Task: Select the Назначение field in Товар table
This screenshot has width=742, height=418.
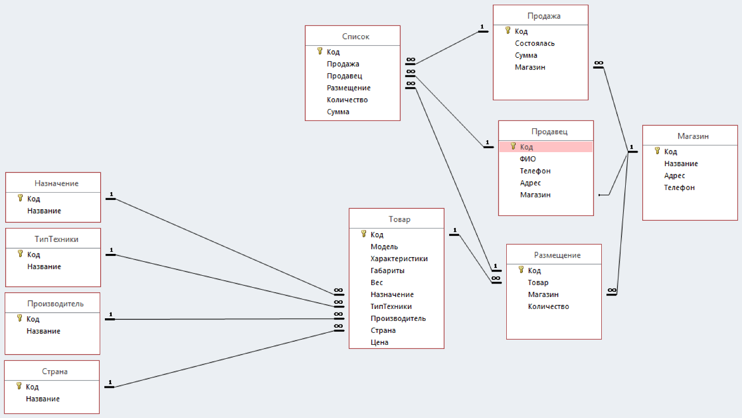Action: [397, 294]
